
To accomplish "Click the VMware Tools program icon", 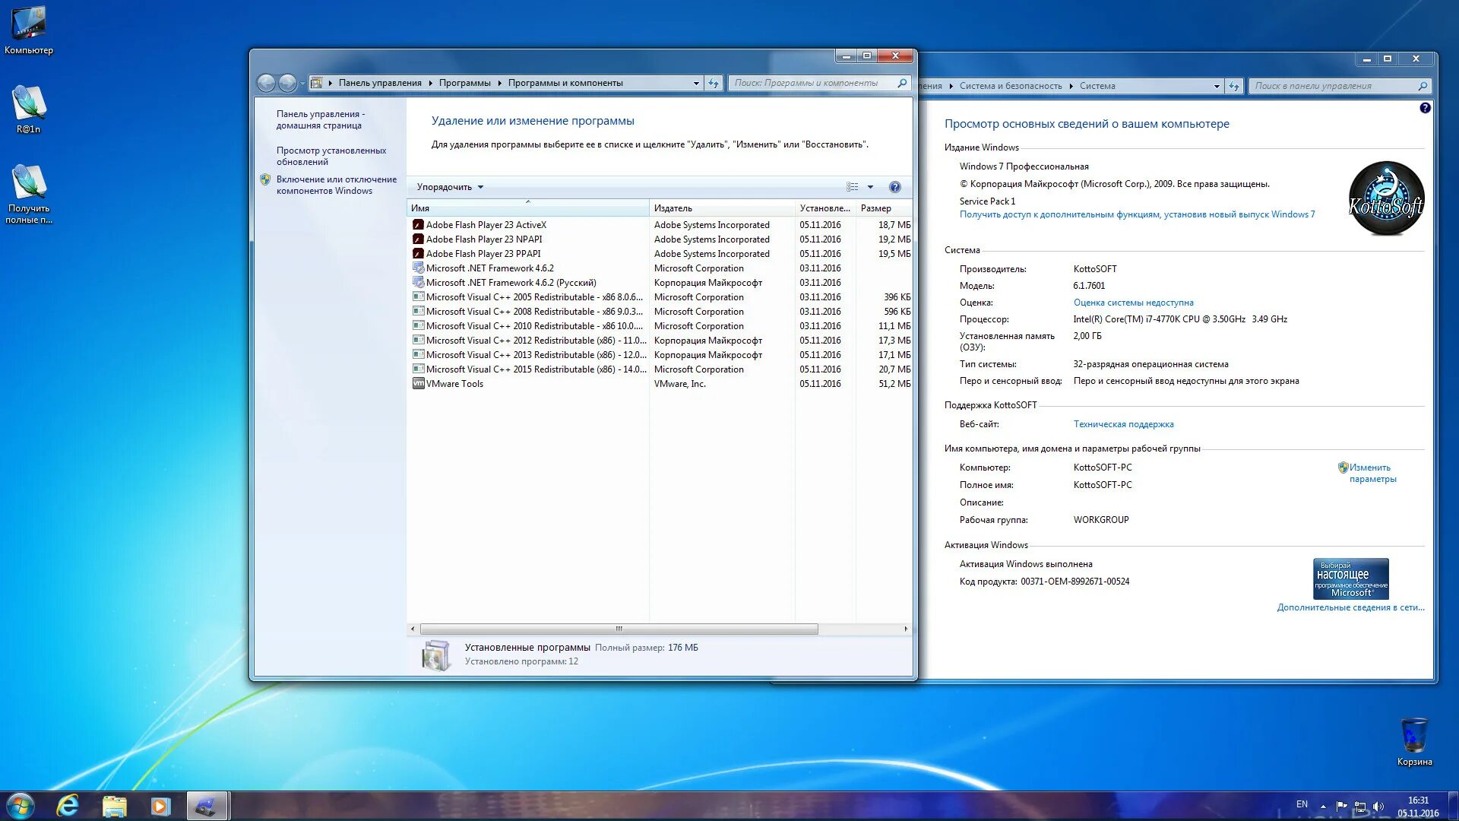I will pos(418,384).
